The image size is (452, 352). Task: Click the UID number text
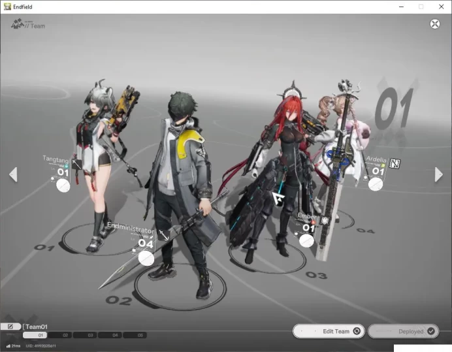[40, 345]
